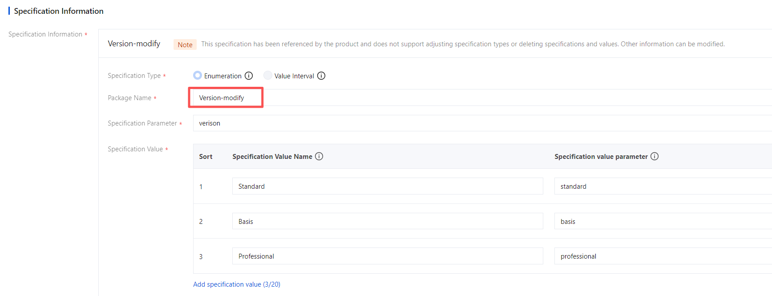Click the info icon next to Enumeration
This screenshot has width=772, height=296.
coord(249,76)
